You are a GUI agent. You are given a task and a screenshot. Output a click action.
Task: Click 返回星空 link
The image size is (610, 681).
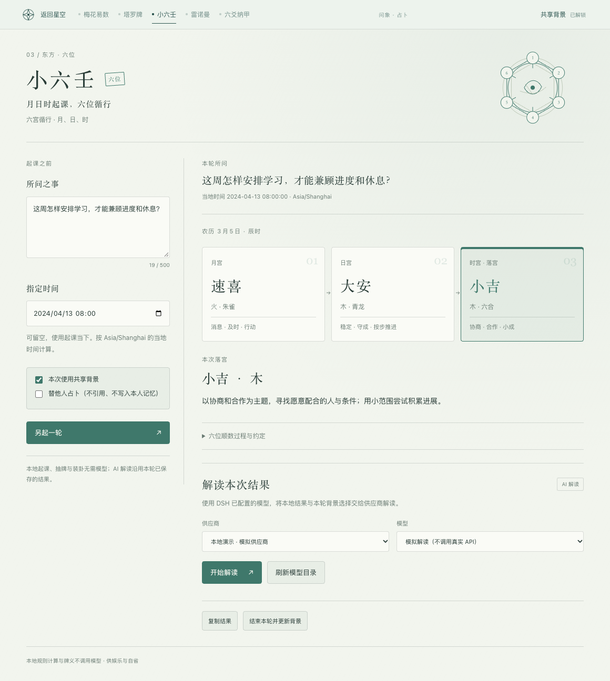[x=53, y=15]
